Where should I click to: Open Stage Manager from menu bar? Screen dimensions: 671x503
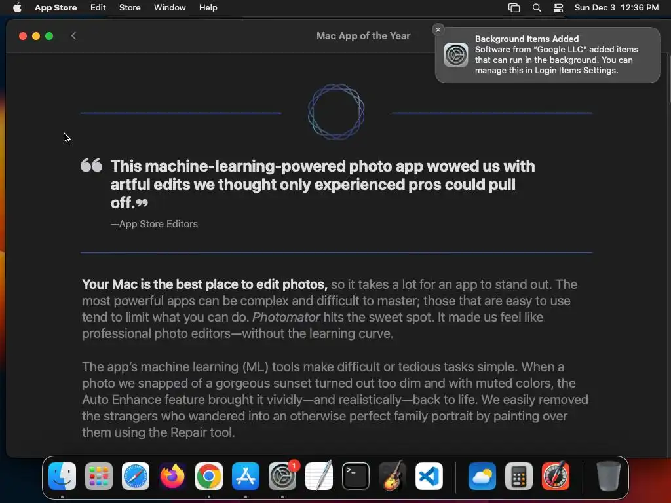click(x=514, y=8)
